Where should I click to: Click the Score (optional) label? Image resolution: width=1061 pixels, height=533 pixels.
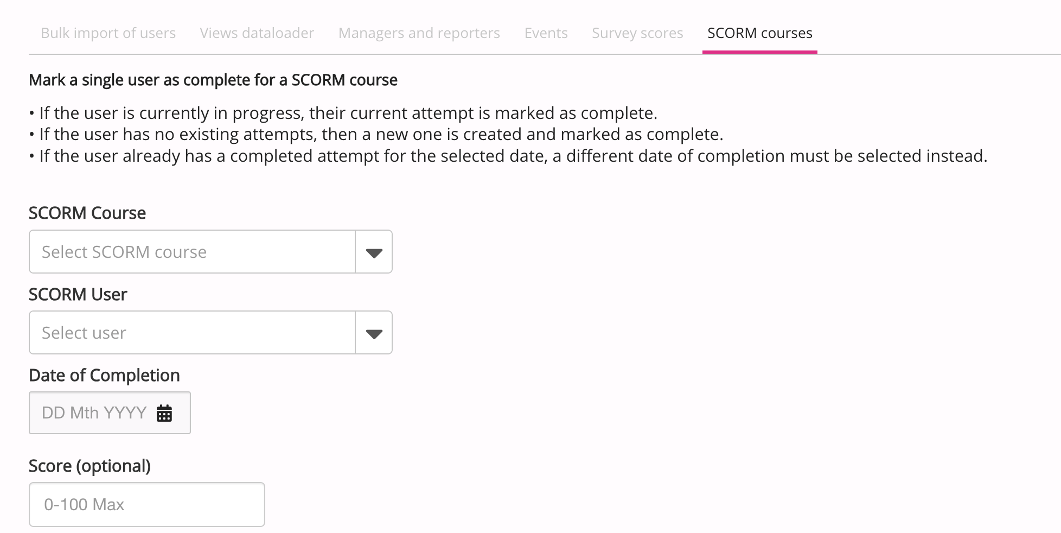pyautogui.click(x=90, y=466)
